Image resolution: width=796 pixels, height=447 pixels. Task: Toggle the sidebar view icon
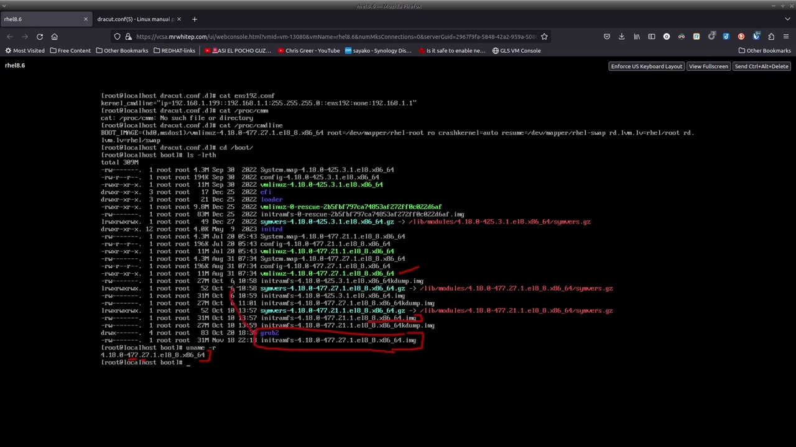(x=652, y=37)
